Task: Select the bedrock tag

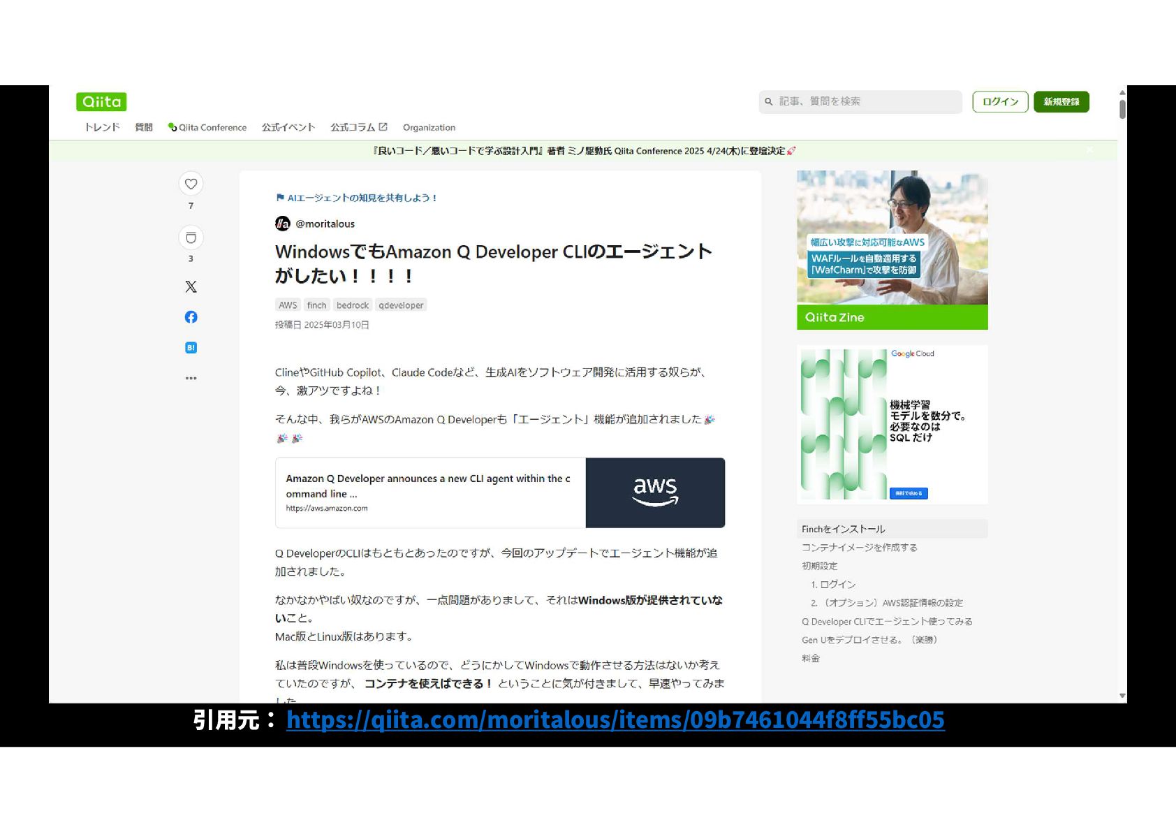Action: [x=353, y=305]
